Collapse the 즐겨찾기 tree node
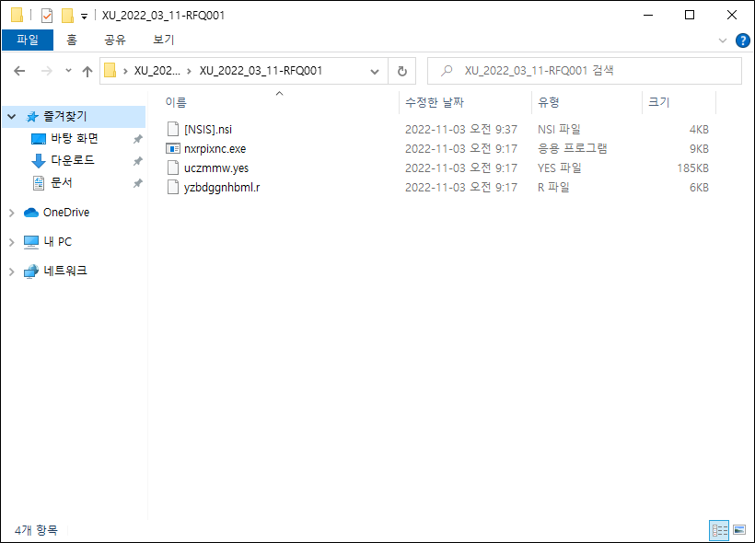Screen dimensions: 755x543 point(12,117)
